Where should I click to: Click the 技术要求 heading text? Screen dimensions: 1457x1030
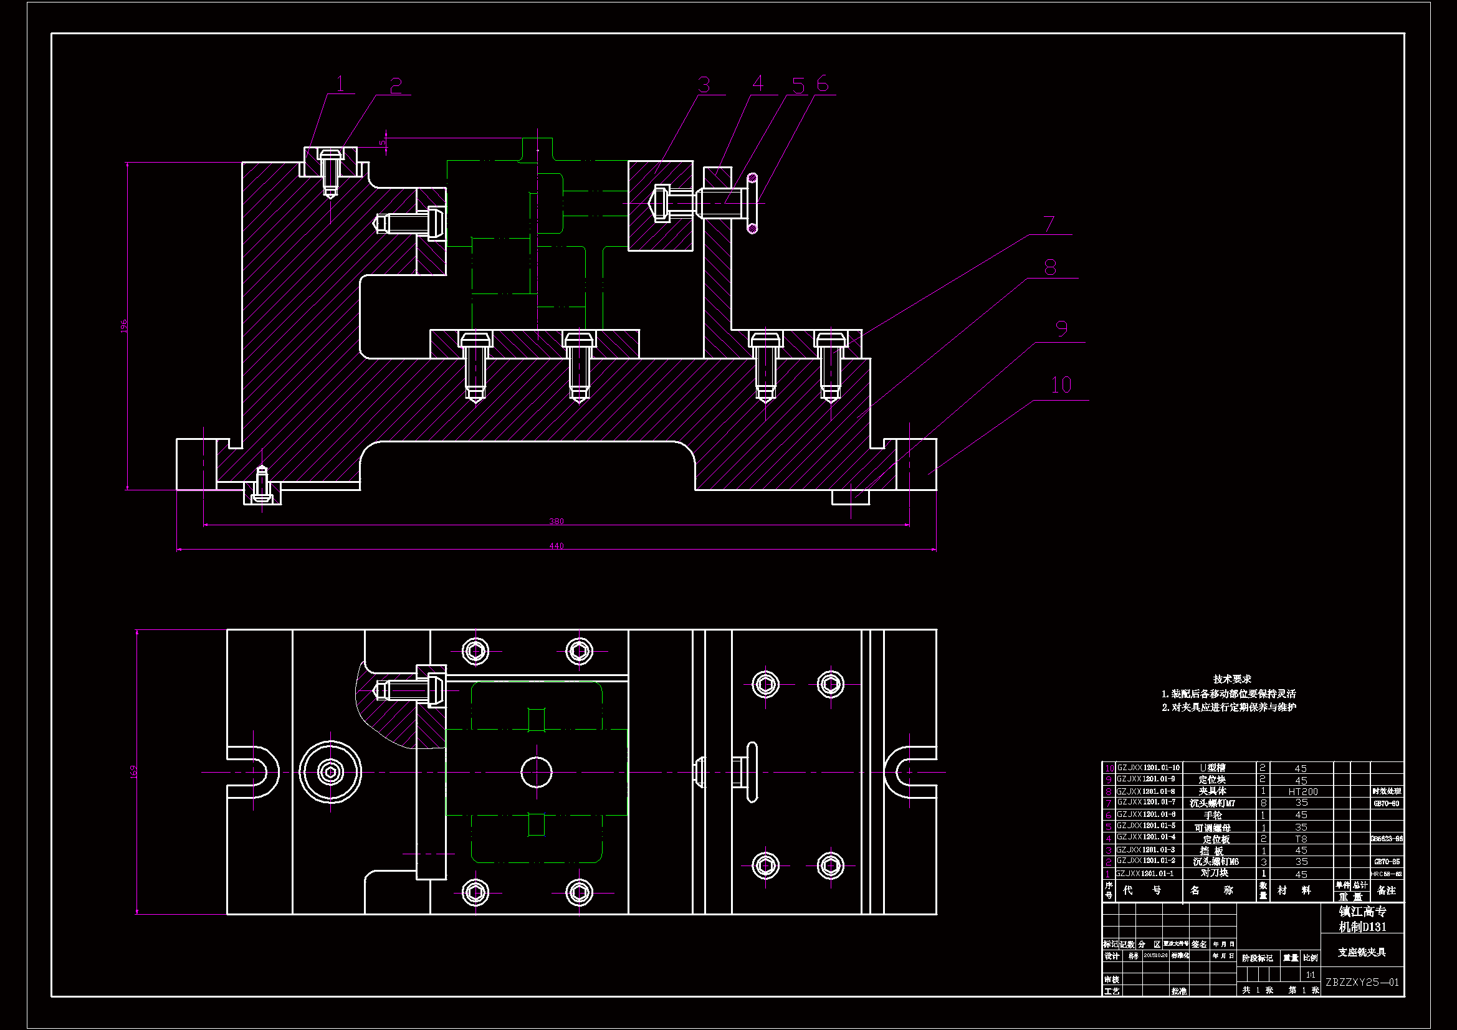tap(1232, 679)
